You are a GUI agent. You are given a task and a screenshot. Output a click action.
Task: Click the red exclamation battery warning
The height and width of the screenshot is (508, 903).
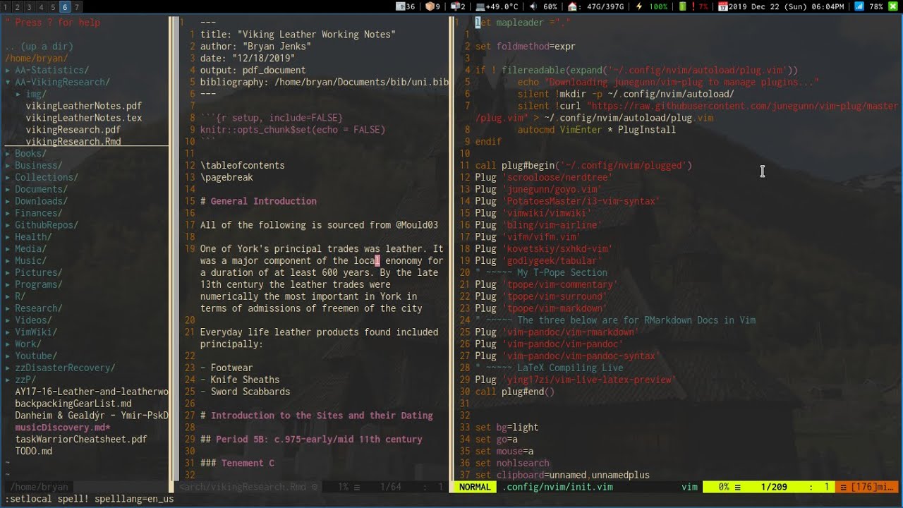point(694,6)
